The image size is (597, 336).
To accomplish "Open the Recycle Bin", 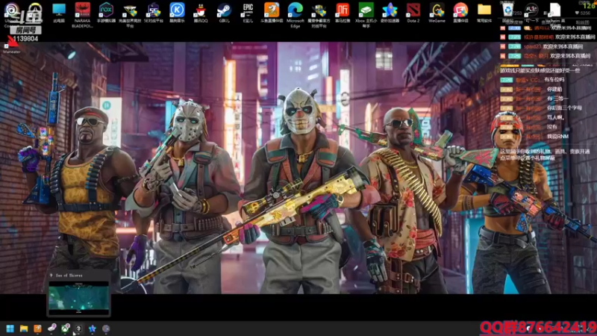I will (x=507, y=10).
